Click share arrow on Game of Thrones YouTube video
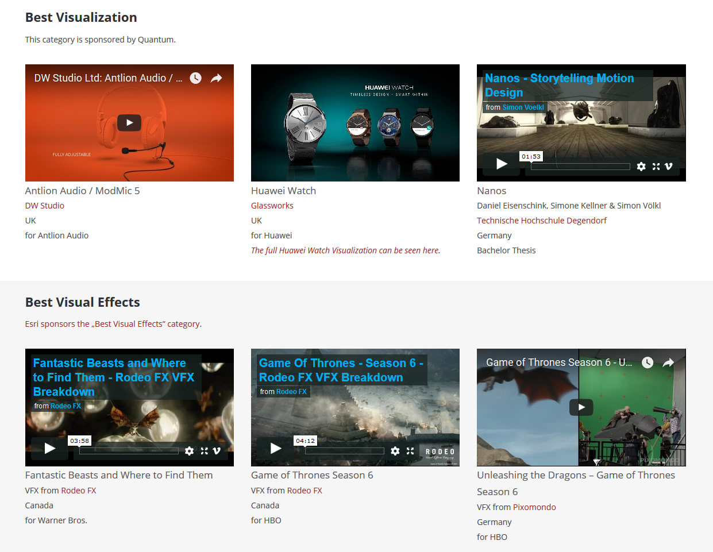 click(668, 362)
